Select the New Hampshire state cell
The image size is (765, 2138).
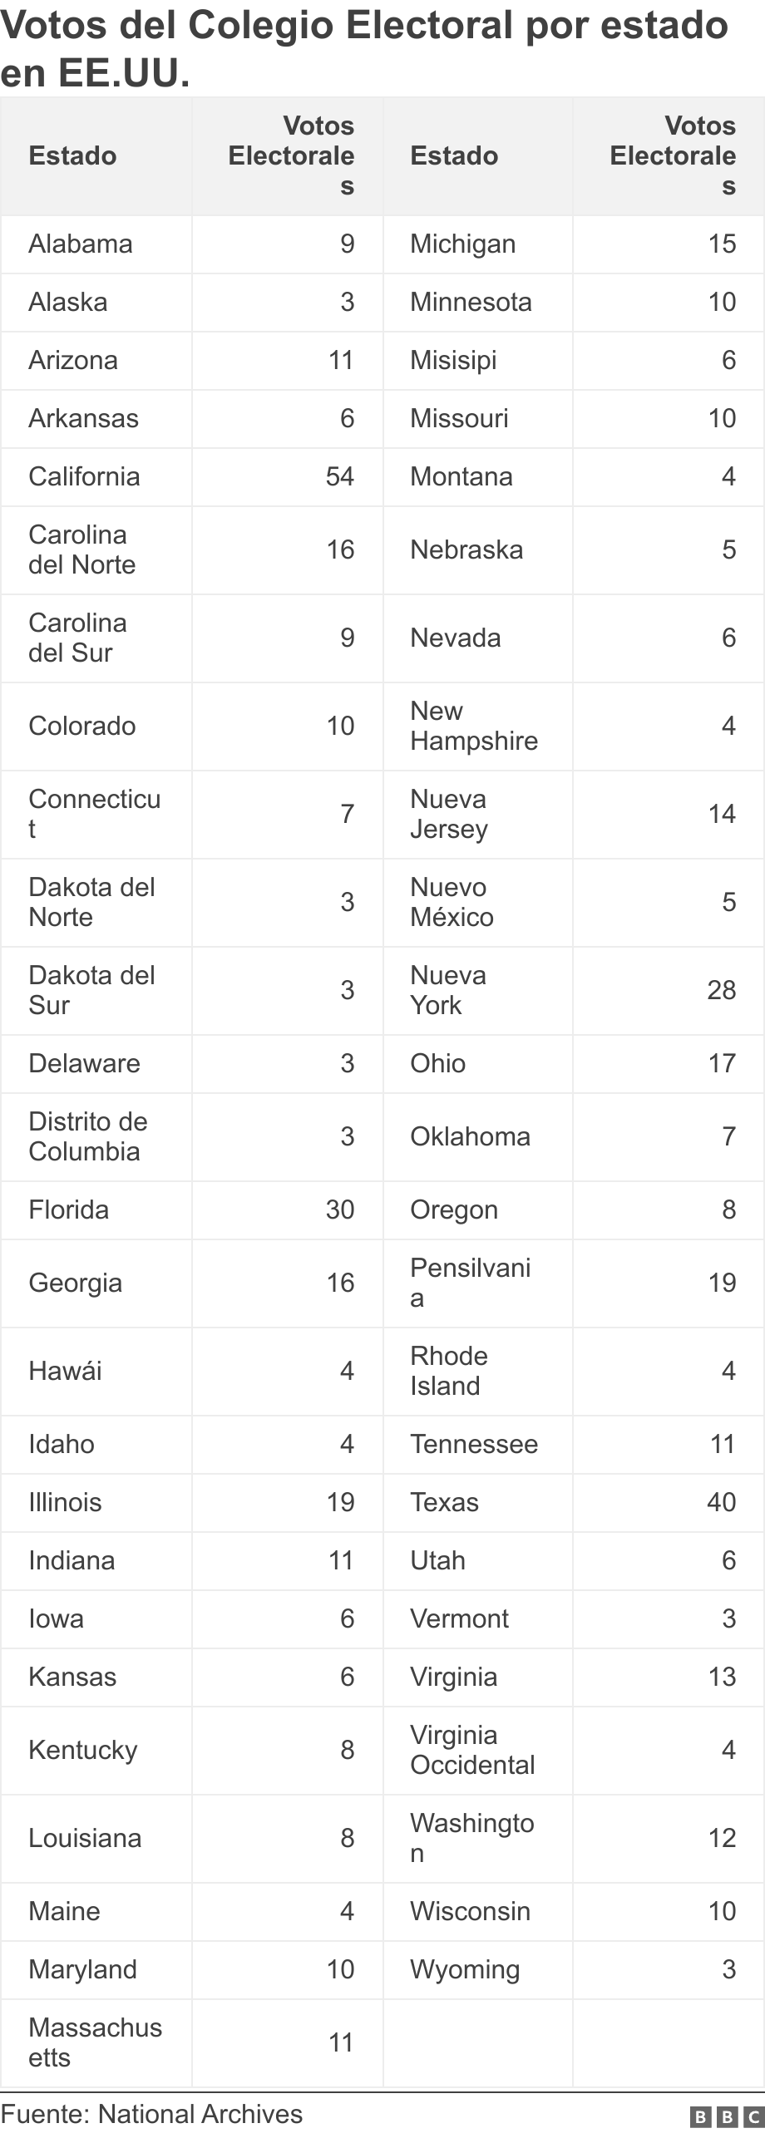coord(474,726)
